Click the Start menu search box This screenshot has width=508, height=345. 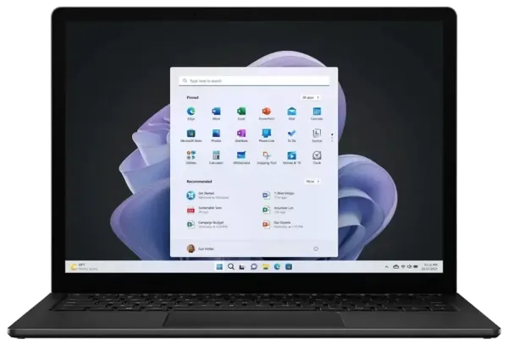[254, 80]
